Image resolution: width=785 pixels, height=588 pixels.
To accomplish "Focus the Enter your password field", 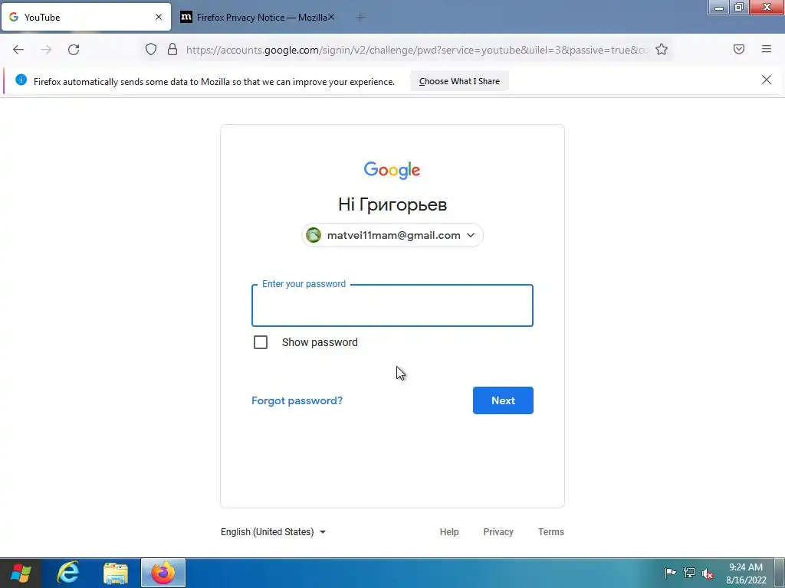I will (392, 305).
